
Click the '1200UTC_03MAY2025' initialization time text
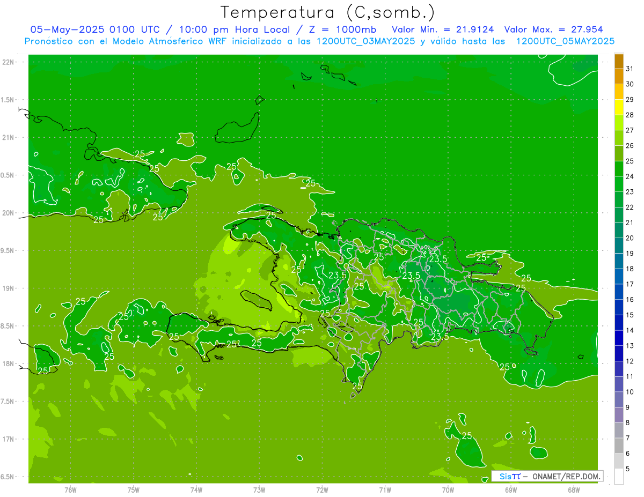(364, 41)
